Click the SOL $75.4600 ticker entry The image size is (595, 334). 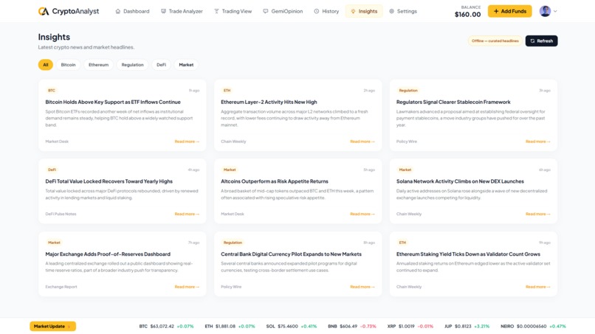tap(292, 327)
